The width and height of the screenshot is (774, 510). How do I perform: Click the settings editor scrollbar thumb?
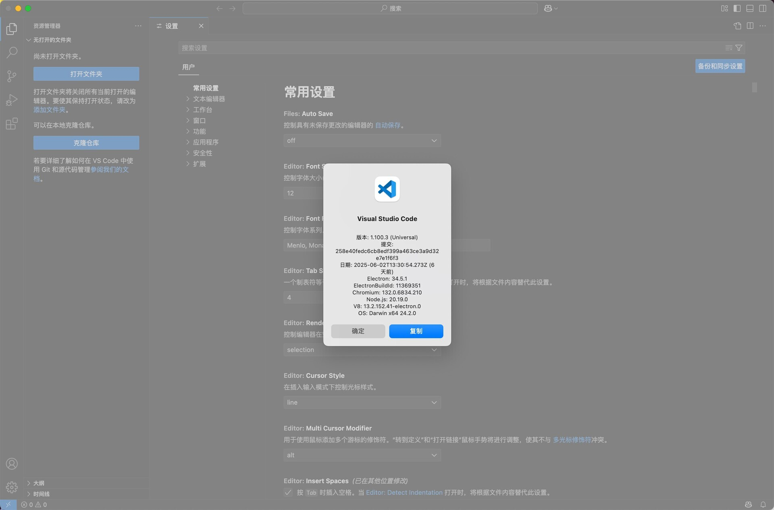[754, 87]
